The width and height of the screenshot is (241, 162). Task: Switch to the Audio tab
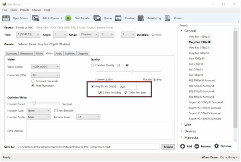click(x=59, y=53)
